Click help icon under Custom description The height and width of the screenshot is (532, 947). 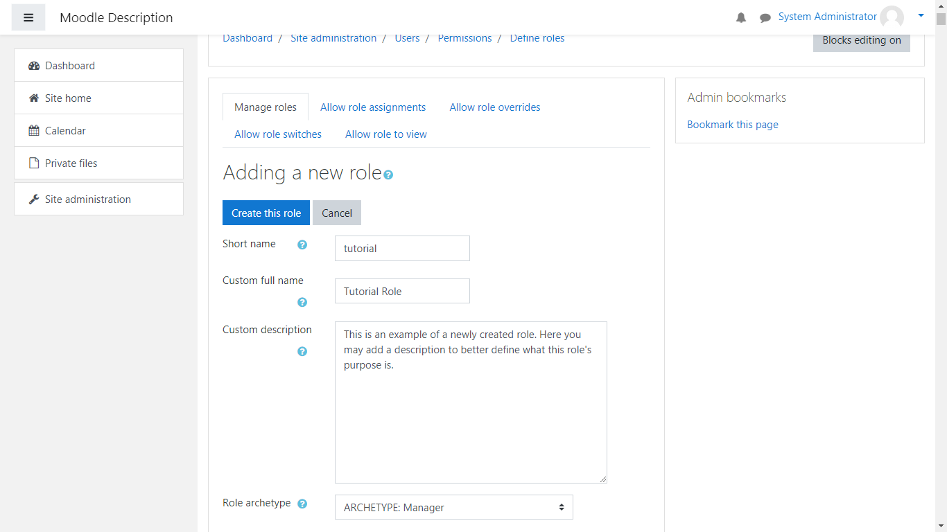pos(302,351)
